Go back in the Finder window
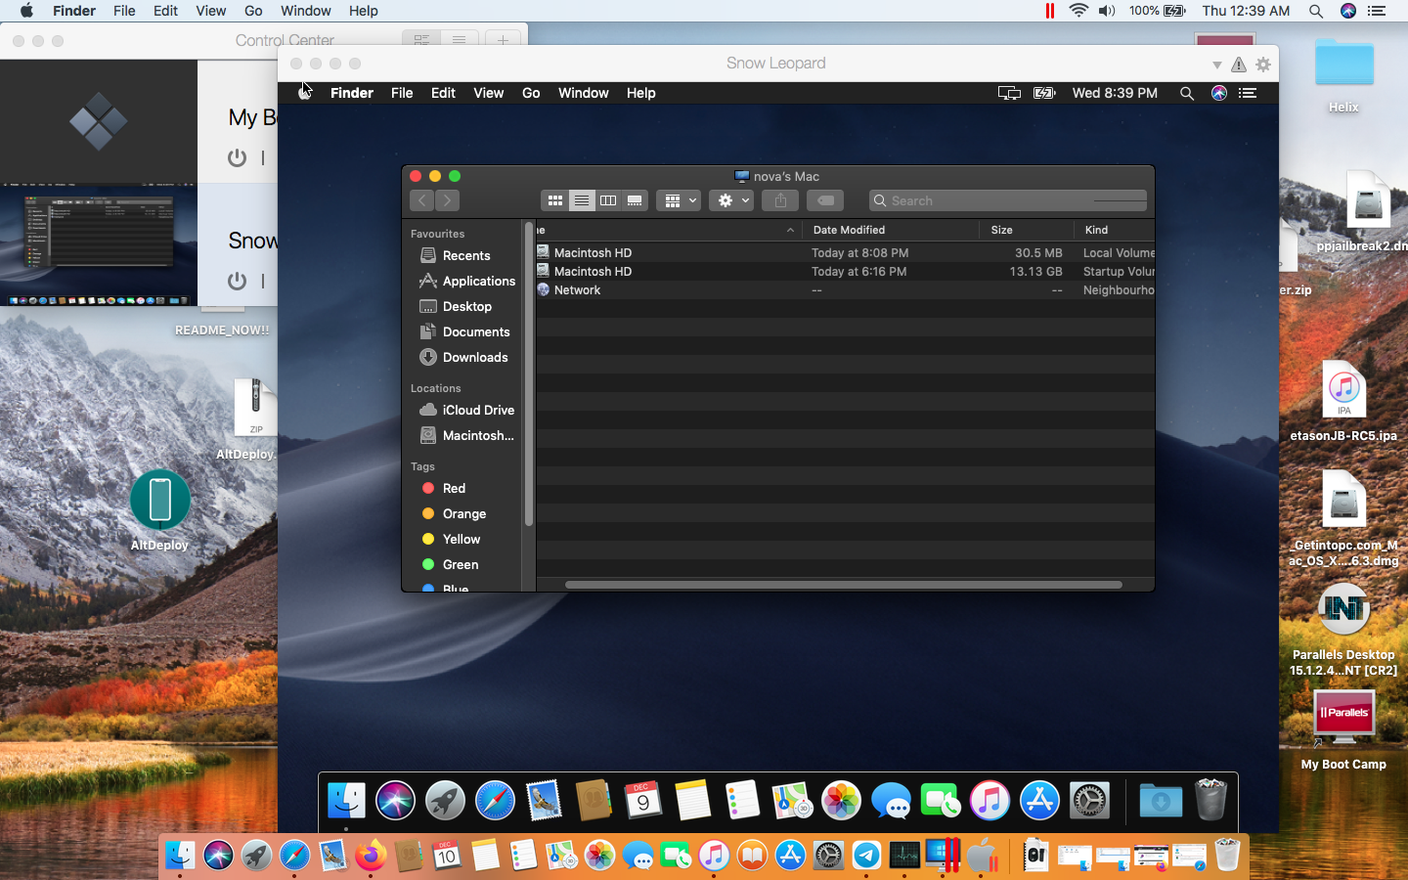Screen dimensions: 1408x880 point(422,200)
